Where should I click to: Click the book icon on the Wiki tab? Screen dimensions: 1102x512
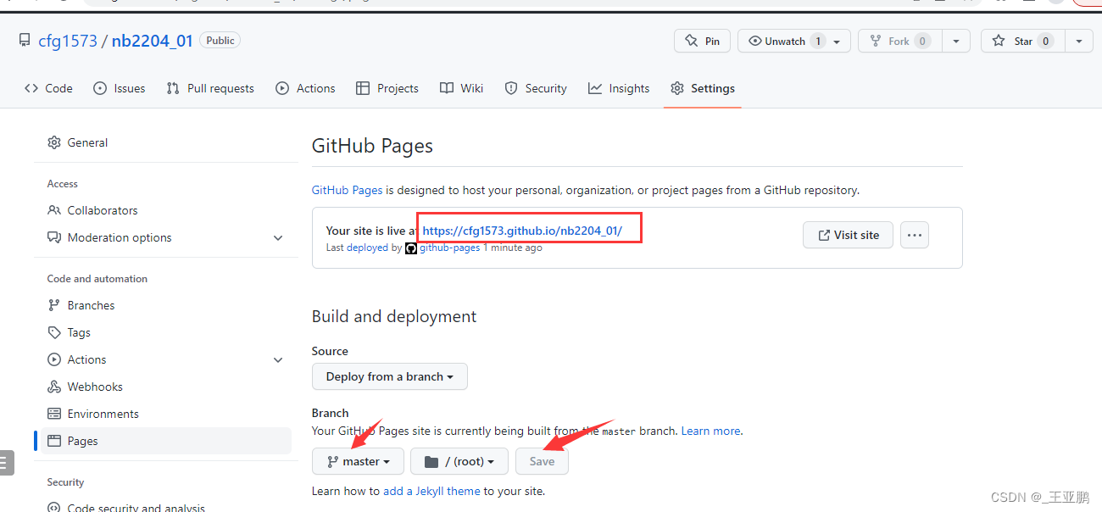click(447, 88)
